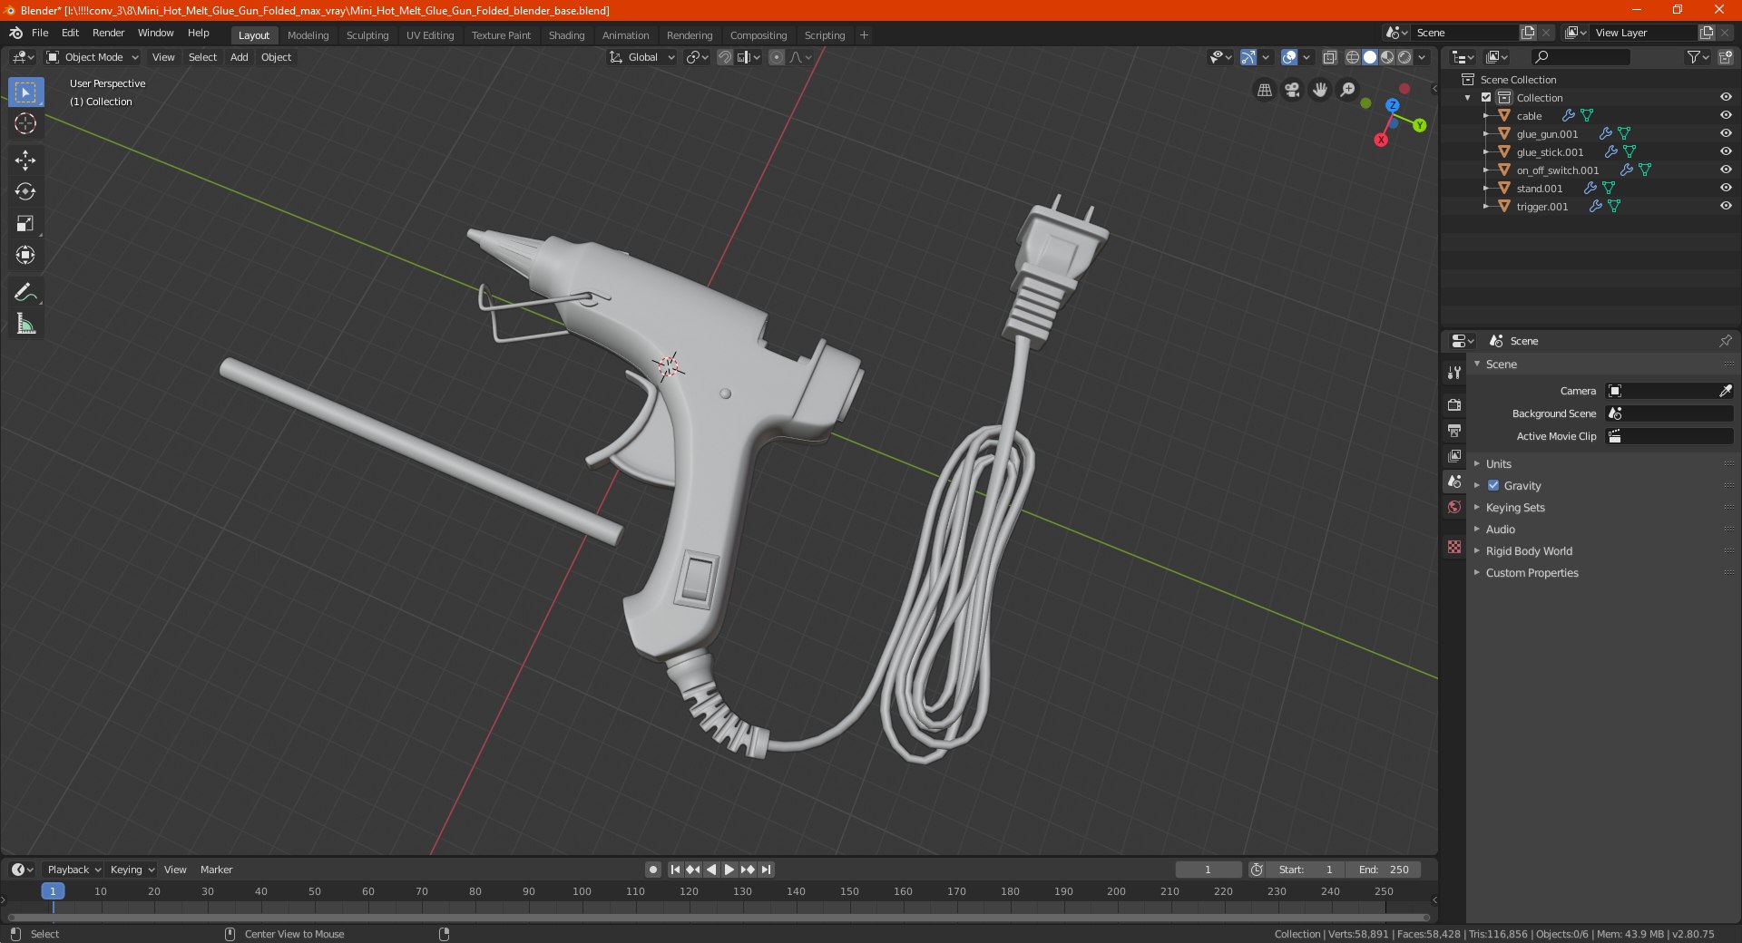Screen dimensions: 1742x943
Task: Open the Active Tool settings tab
Action: [x=1454, y=372]
